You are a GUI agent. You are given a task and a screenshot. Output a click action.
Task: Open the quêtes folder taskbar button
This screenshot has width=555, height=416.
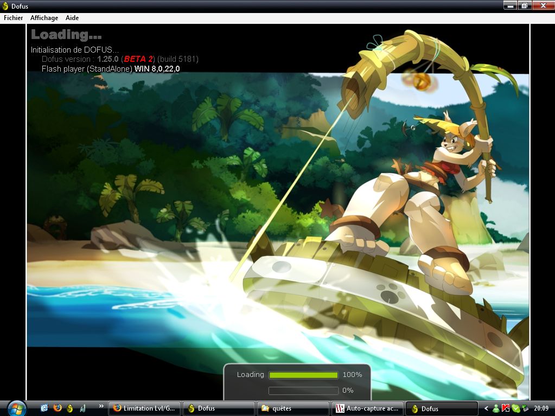click(293, 408)
